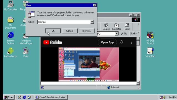Maximize the Internet Explorer window
Screen dimensions: 177x100
point(134,15)
